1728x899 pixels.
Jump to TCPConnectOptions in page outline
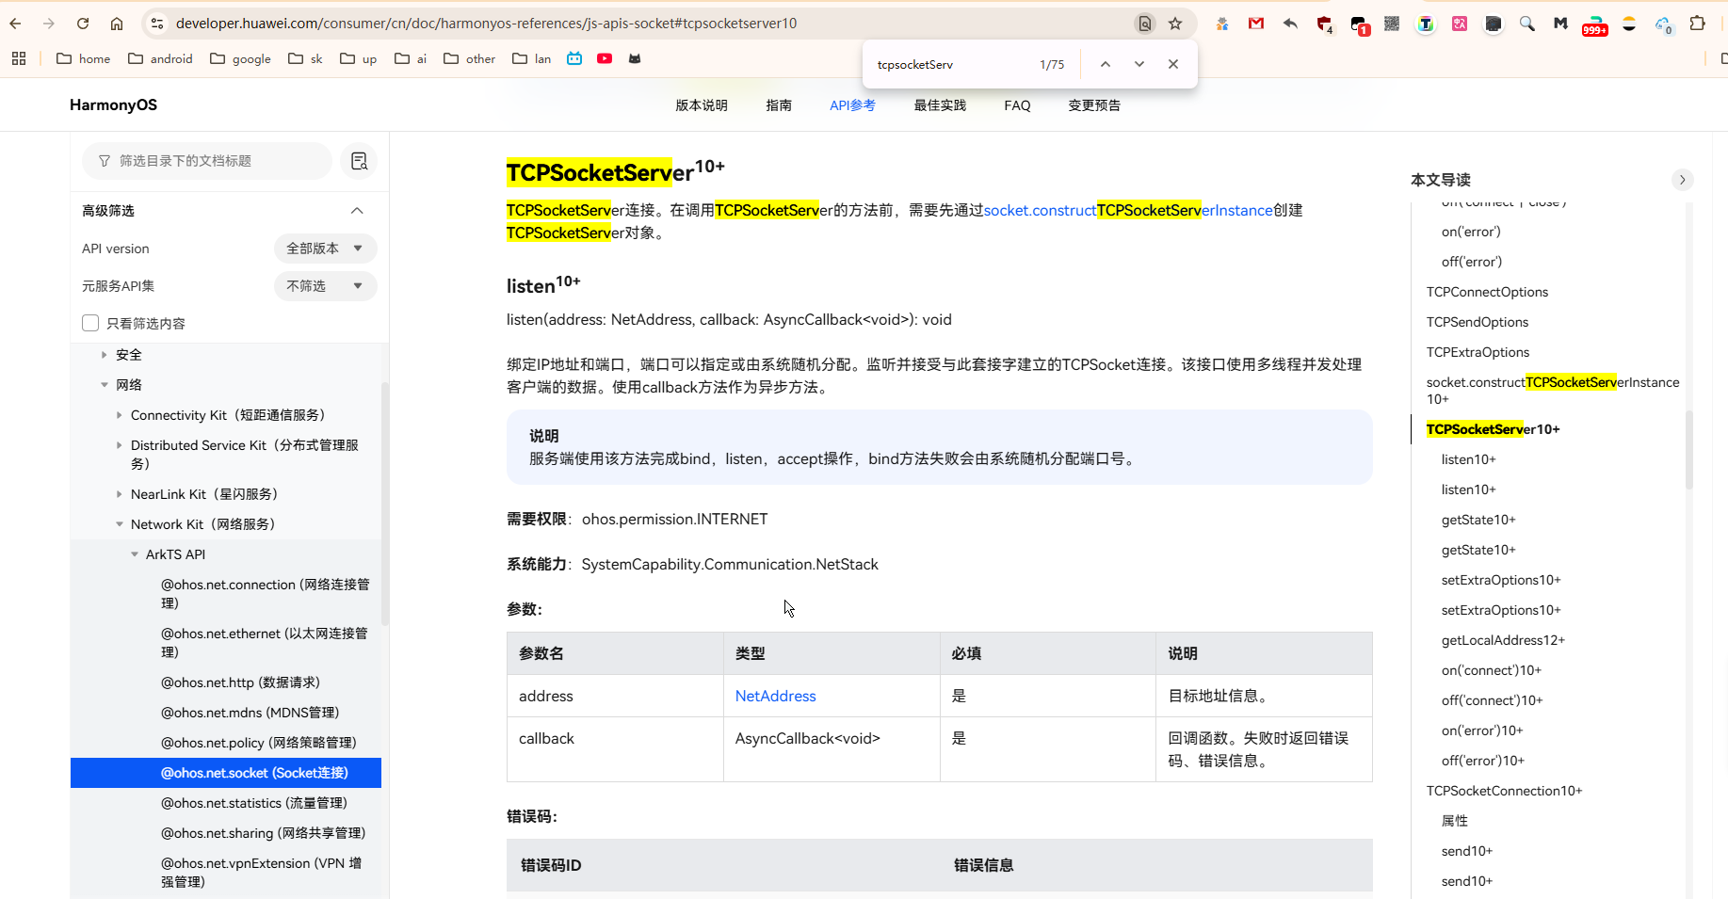point(1487,292)
